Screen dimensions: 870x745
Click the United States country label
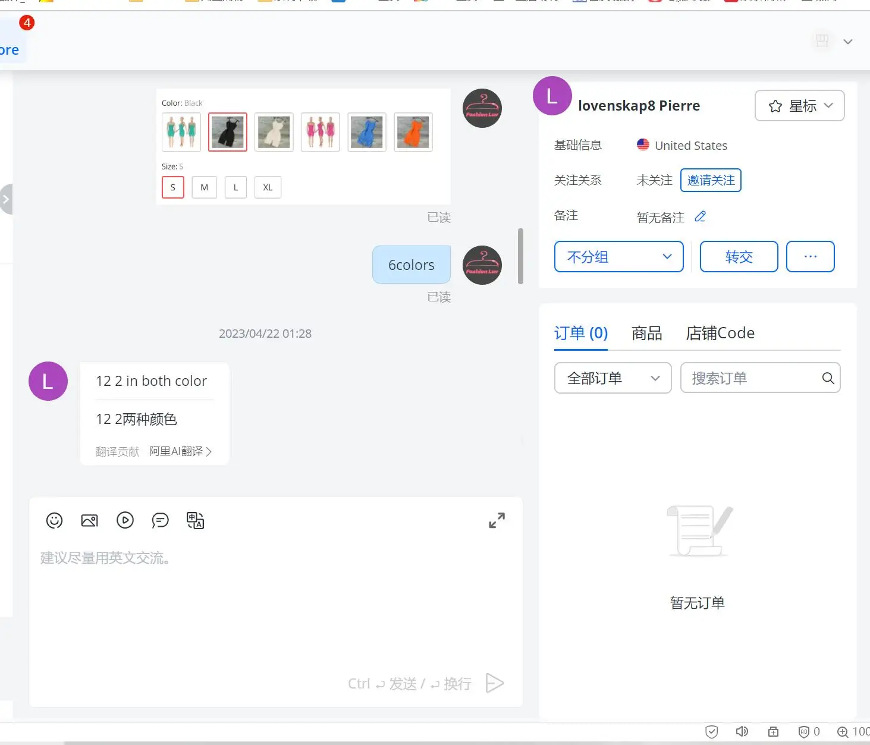point(691,146)
